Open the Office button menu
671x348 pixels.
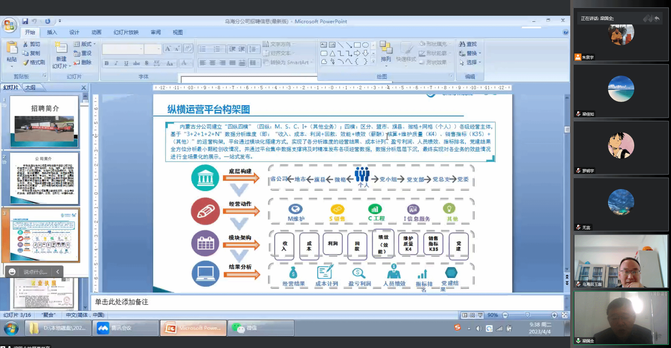click(x=9, y=25)
